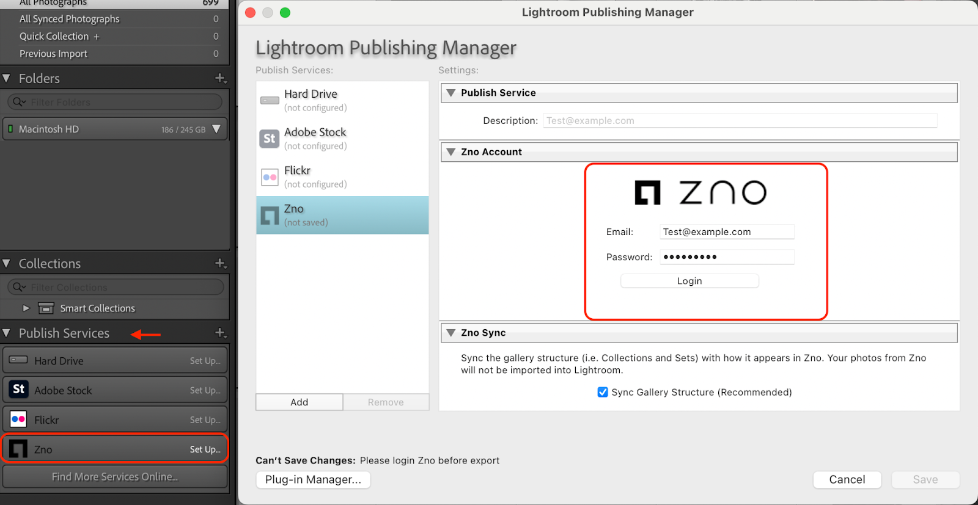Click the Zno Login button
The width and height of the screenshot is (978, 505).
(x=689, y=281)
